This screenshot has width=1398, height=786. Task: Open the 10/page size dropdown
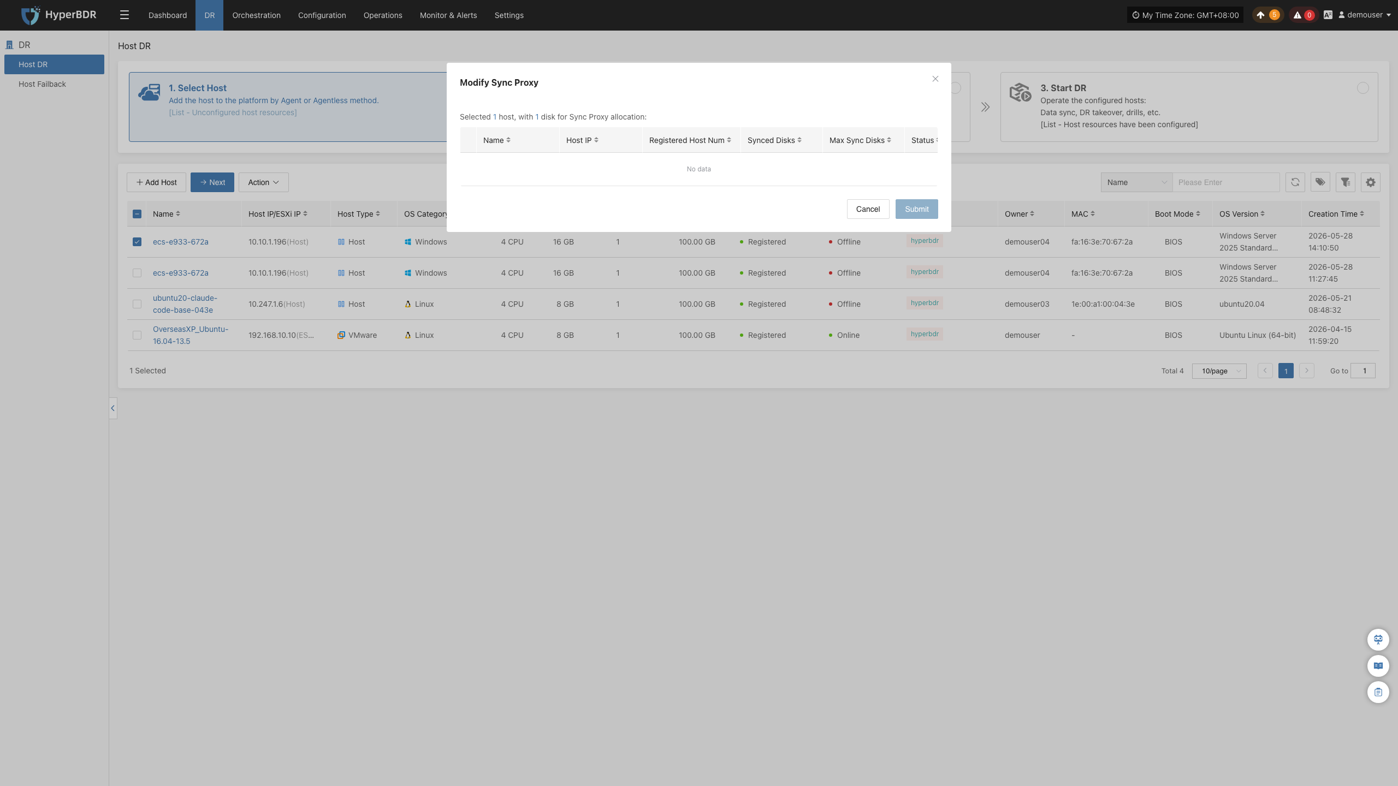(x=1219, y=371)
